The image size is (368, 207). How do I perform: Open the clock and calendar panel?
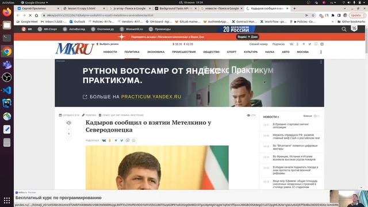click(x=191, y=2)
